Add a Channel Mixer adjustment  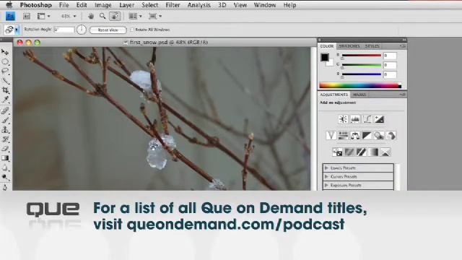(391, 136)
